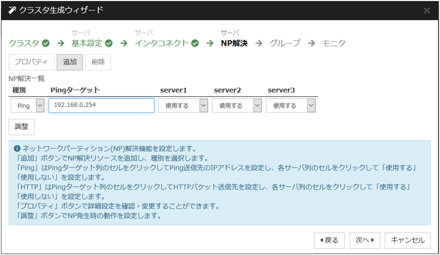The image size is (440, 255).
Task: Proceed with 次へ button
Action: pos(365,240)
